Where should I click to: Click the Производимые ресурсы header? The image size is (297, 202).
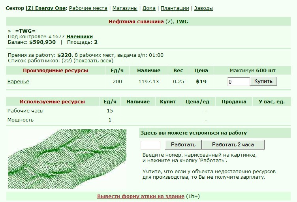click(x=56, y=71)
